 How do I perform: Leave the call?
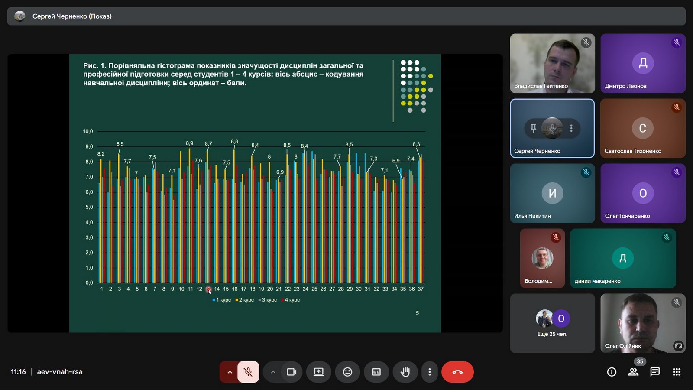point(457,372)
